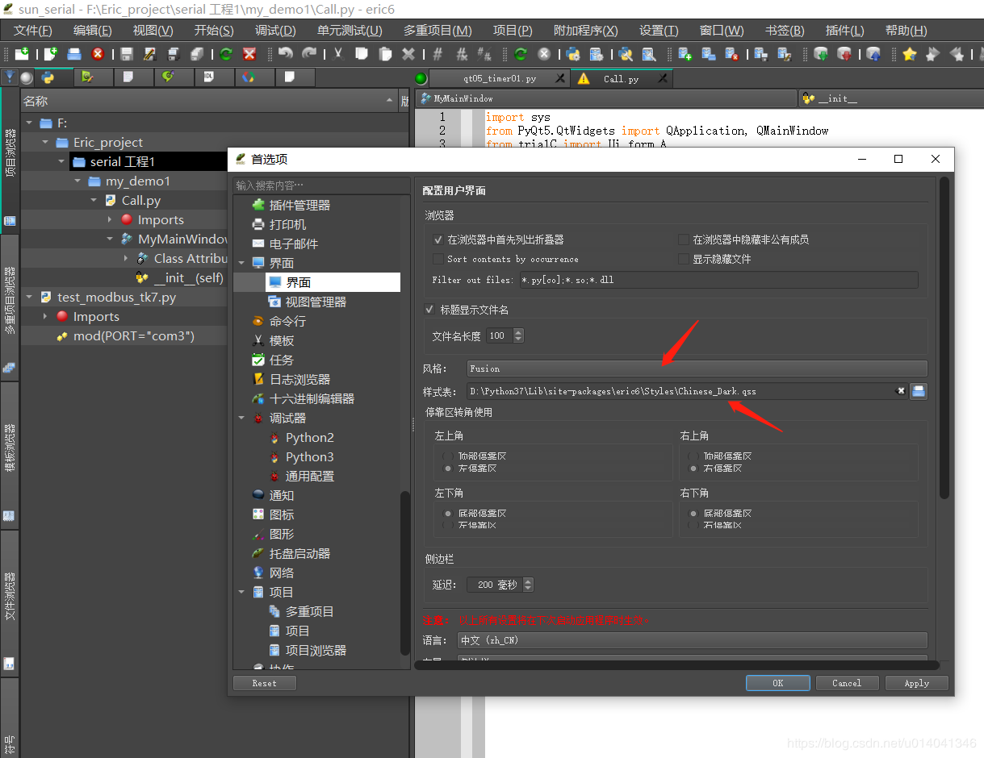Click the OK button in preferences
The image size is (984, 758).
pyautogui.click(x=778, y=683)
